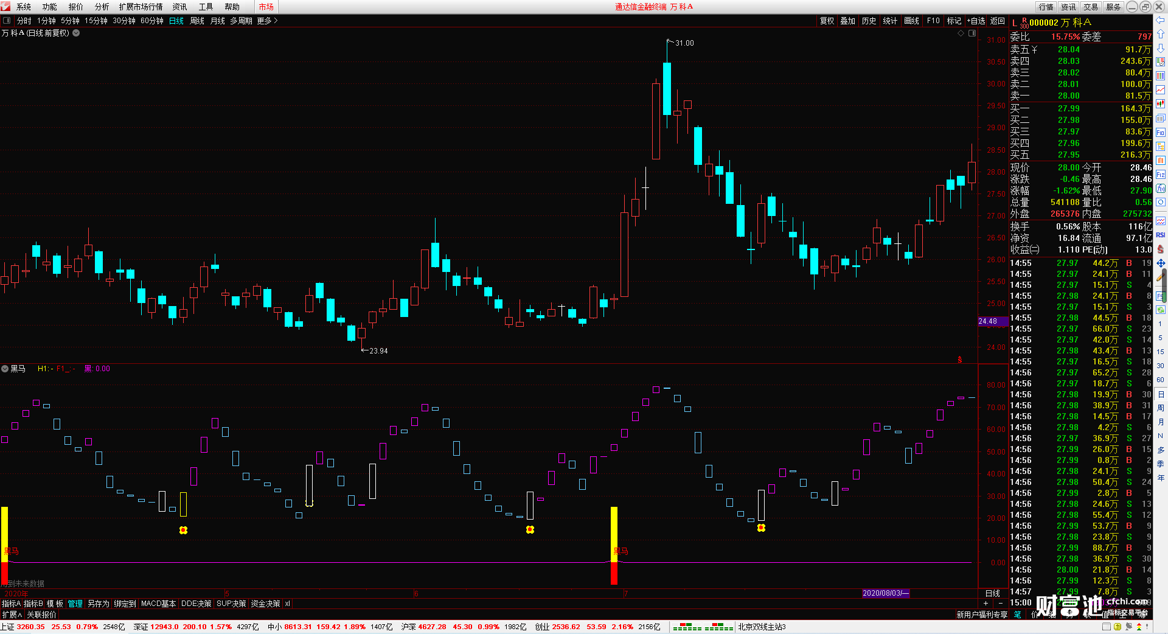Click the diamond marker icon above chart
The width and height of the screenshot is (1168, 634).
tap(961, 33)
